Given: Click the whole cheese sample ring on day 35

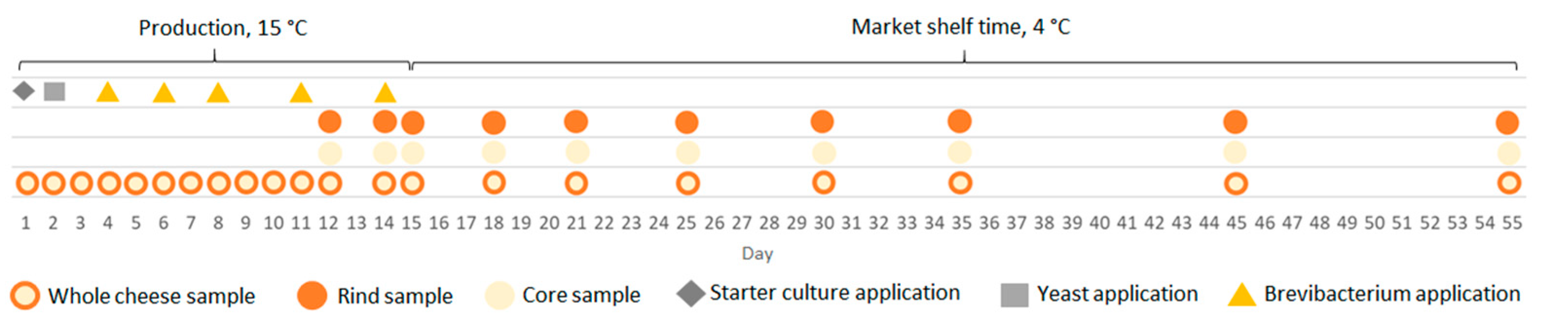Looking at the screenshot, I should pyautogui.click(x=960, y=183).
